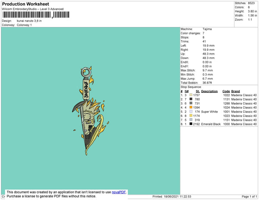Screen dimensions: 259x200
Task: Click the Code column header
Action: tap(226, 91)
